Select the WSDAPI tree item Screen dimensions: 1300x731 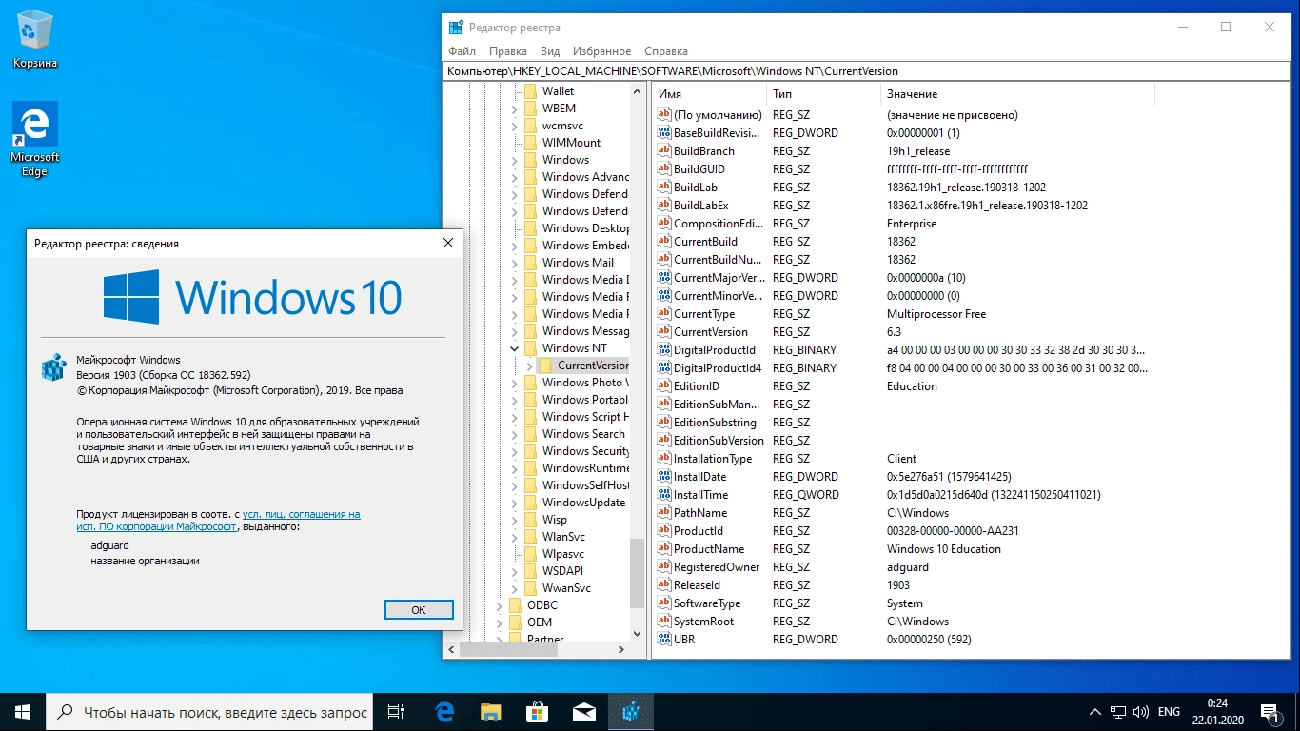point(562,570)
